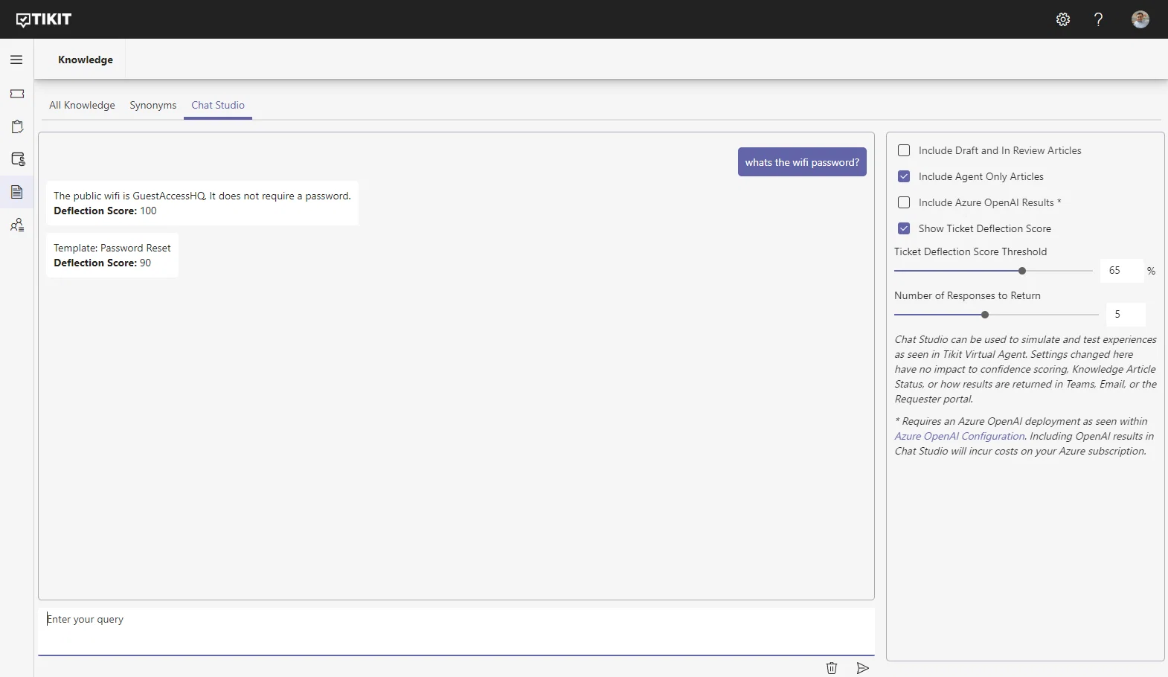Screen dimensions: 1168x677
Task: Switch to the All Knowledge tab
Action: [82, 105]
